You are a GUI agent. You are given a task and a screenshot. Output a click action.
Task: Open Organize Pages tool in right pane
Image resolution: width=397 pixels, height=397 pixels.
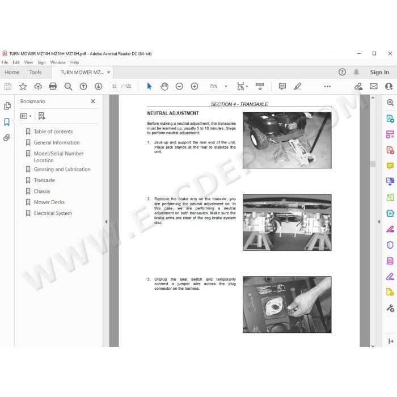pyautogui.click(x=390, y=134)
